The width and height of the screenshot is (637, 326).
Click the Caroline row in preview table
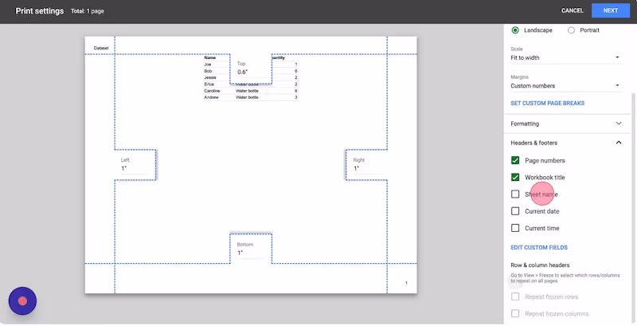pos(251,91)
